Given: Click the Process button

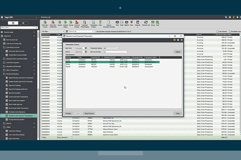Looking at the screenshot, I should [68, 114].
